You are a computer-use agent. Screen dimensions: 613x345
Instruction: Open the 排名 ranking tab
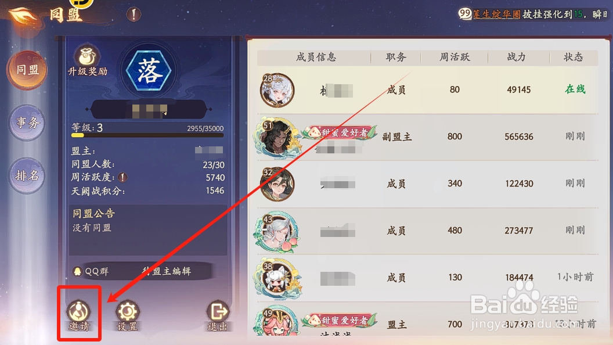[27, 175]
